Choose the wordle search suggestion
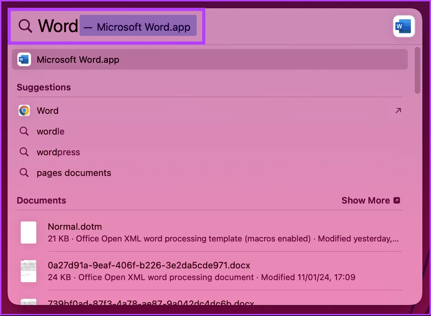 coord(51,131)
